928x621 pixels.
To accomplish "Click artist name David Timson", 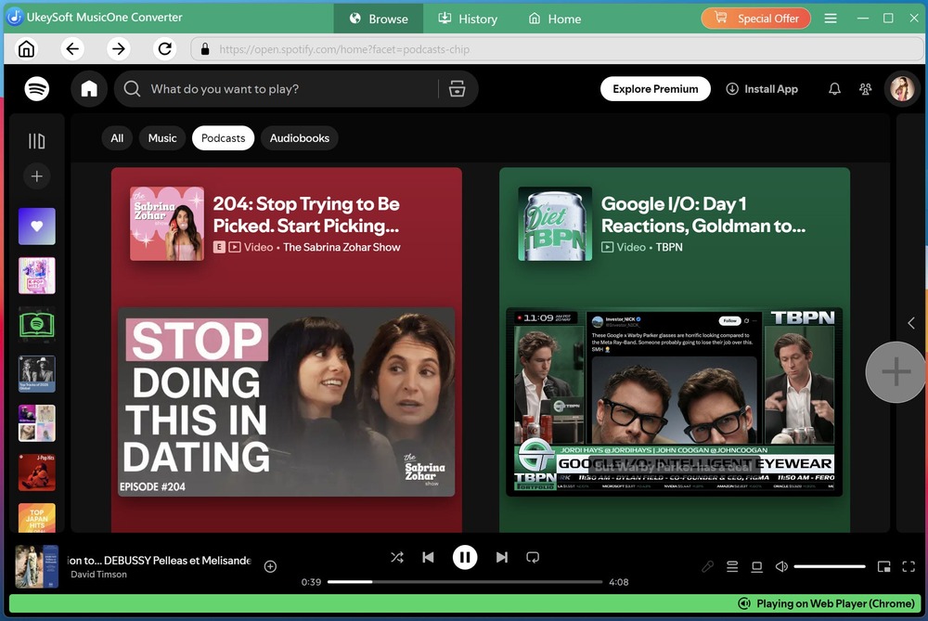I will 99,575.
